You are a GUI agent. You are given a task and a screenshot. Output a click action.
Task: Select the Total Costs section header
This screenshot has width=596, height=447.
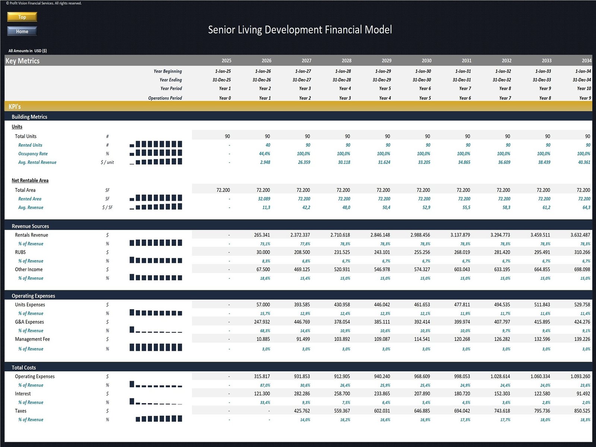coord(24,367)
